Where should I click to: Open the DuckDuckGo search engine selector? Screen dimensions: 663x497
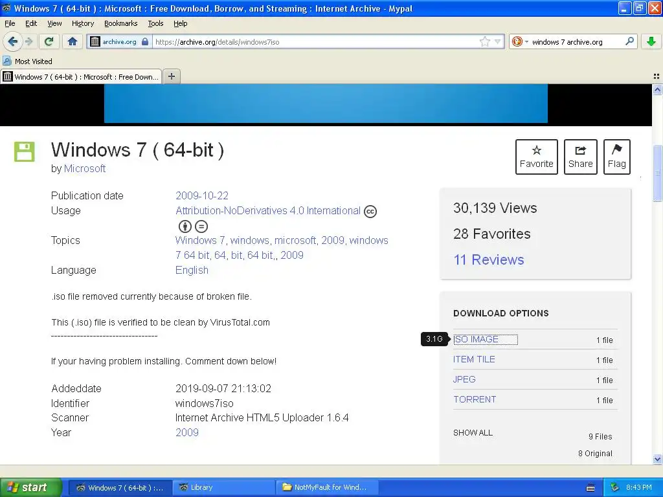tap(520, 41)
